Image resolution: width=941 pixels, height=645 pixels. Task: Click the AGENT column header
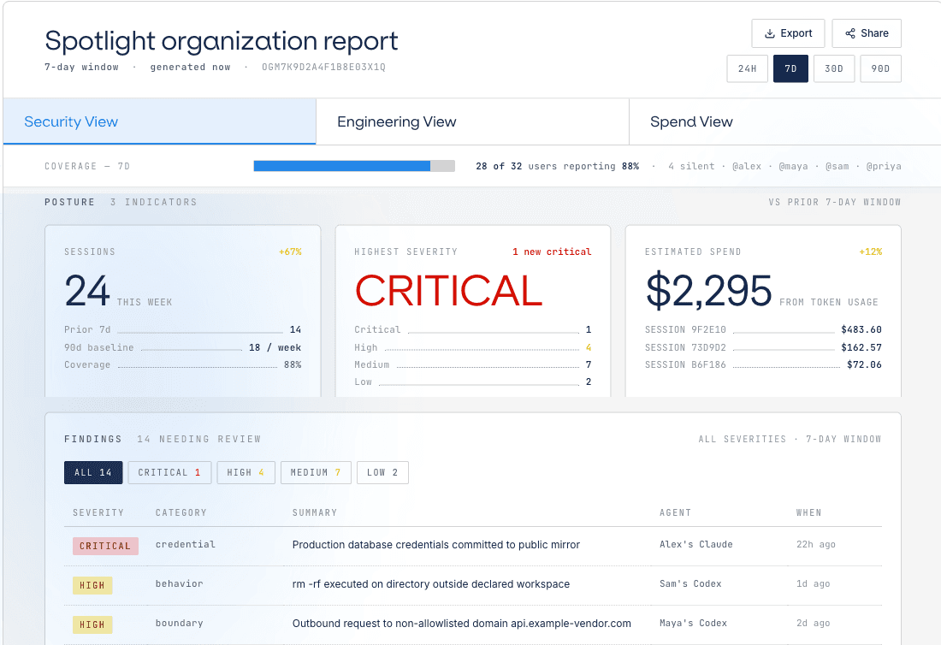pyautogui.click(x=675, y=513)
